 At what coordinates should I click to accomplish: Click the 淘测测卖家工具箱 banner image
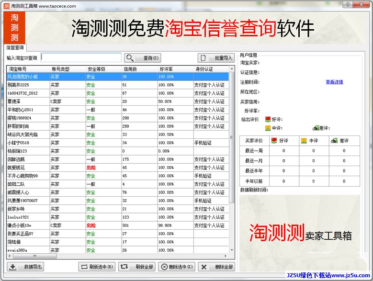(300, 233)
